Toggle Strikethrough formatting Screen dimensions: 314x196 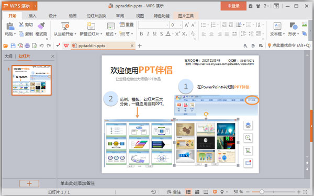click(x=161, y=34)
